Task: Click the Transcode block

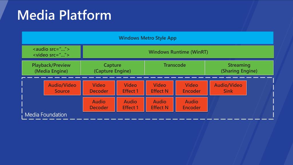Action: pos(175,68)
